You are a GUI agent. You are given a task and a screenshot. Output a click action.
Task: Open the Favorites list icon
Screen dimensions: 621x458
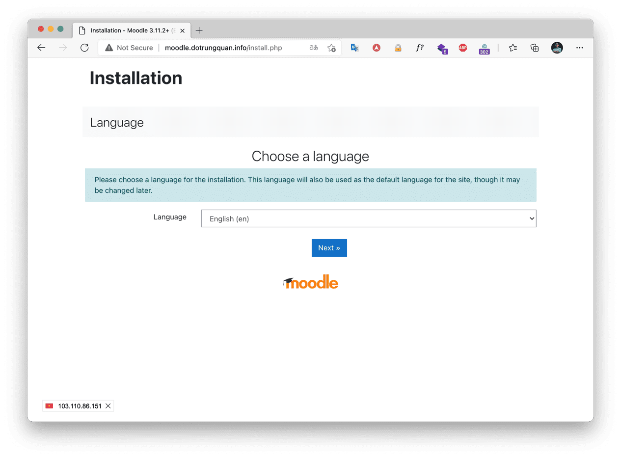pyautogui.click(x=513, y=48)
